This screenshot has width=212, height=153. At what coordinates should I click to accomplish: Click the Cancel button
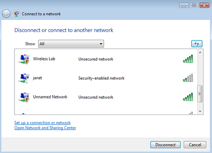[195, 145]
